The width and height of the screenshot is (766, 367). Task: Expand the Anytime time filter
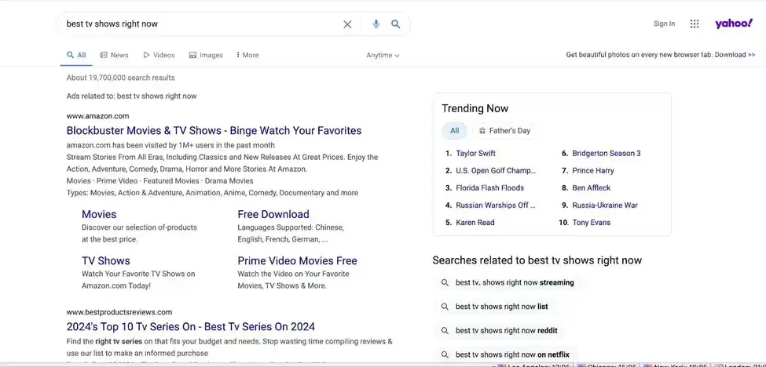click(383, 56)
